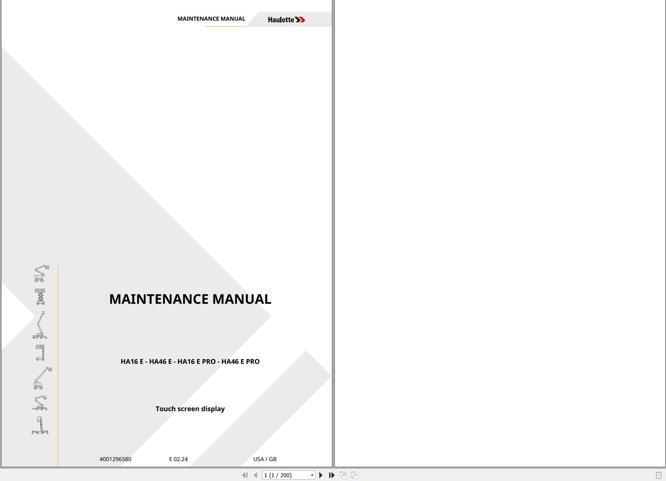The width and height of the screenshot is (666, 481).
Task: Click the bottom push-around mast lift illustration
Action: click(40, 425)
